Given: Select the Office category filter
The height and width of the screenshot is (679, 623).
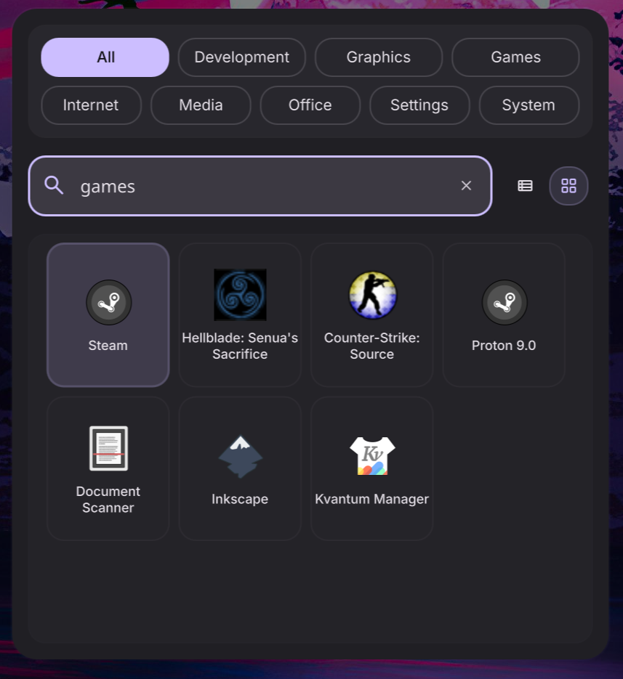Looking at the screenshot, I should pyautogui.click(x=310, y=105).
